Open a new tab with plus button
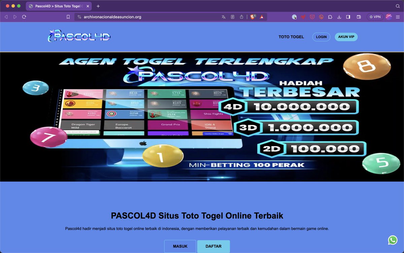 pos(98,6)
